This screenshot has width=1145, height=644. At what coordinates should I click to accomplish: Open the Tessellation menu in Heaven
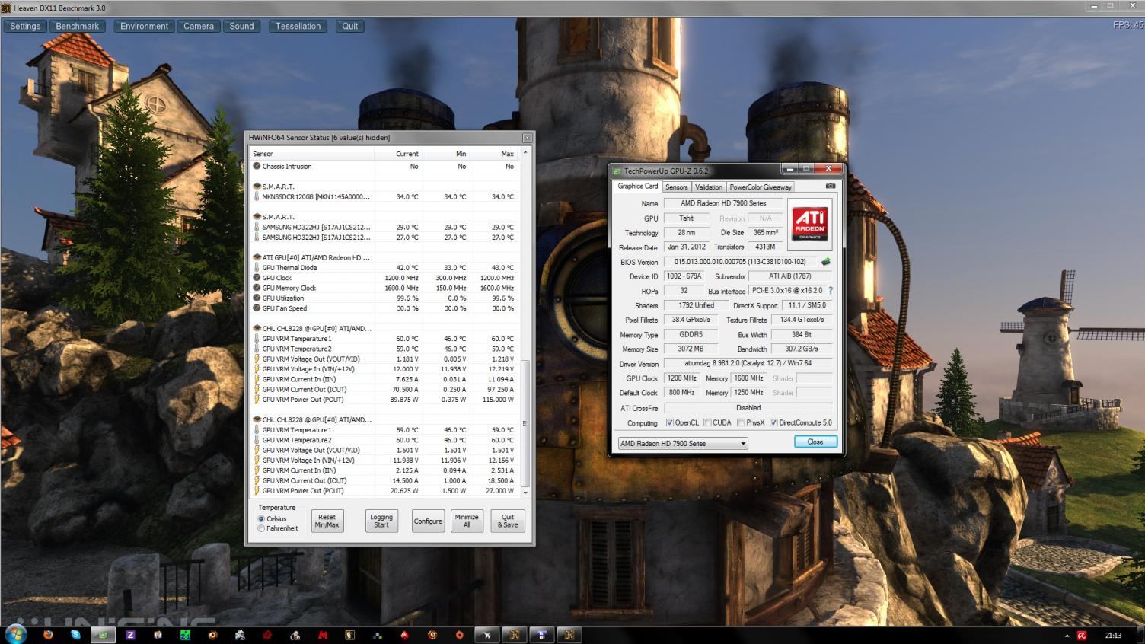point(298,26)
